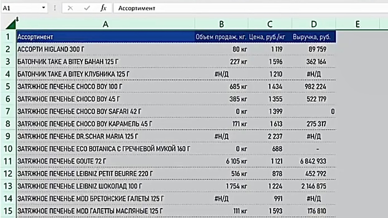Select row 2 header
388x218 pixels.
pyautogui.click(x=8, y=49)
